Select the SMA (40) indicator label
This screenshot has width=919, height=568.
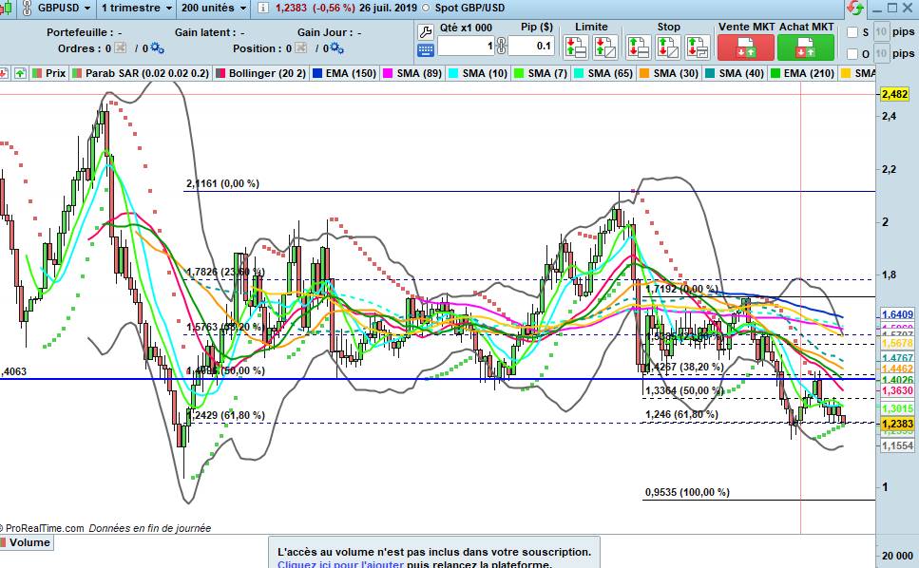741,73
